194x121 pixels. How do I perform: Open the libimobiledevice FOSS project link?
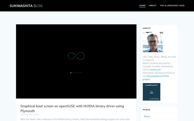click(156, 78)
